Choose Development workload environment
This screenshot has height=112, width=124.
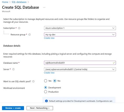pyautogui.click(x=46, y=88)
